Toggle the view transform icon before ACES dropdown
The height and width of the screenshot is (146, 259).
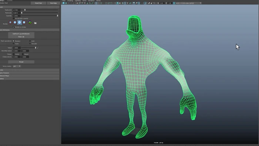[x=174, y=3]
